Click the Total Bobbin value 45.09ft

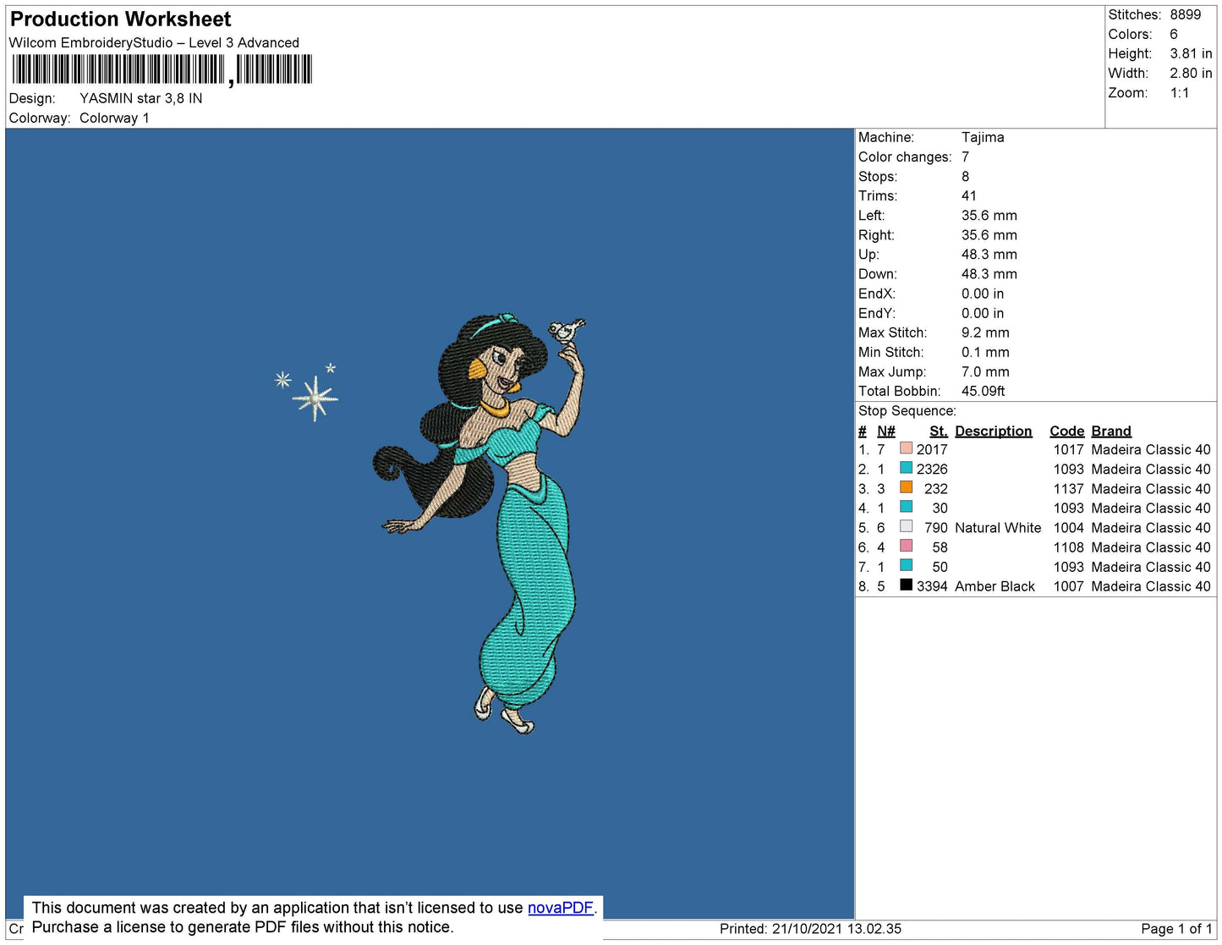(x=984, y=391)
